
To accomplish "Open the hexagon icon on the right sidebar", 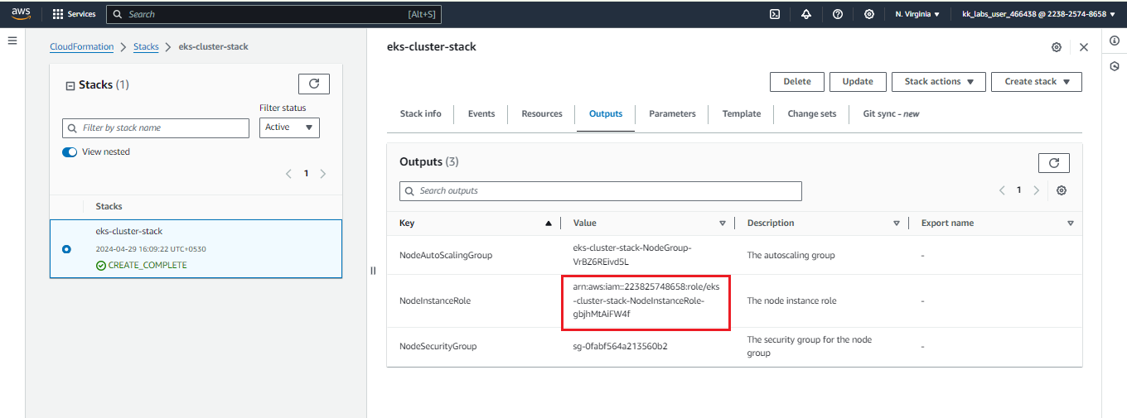I will click(x=1115, y=66).
